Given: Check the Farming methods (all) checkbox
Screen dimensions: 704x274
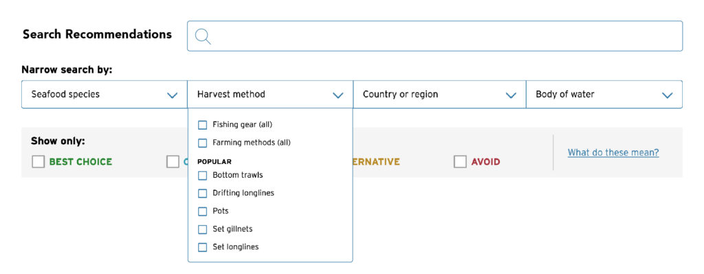Looking at the screenshot, I should coord(203,143).
